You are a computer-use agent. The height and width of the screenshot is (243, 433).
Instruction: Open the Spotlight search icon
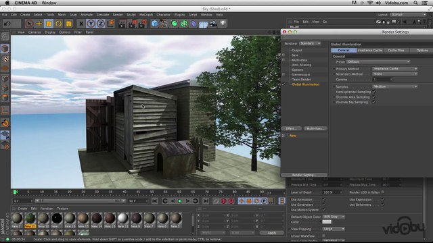coord(415,3)
